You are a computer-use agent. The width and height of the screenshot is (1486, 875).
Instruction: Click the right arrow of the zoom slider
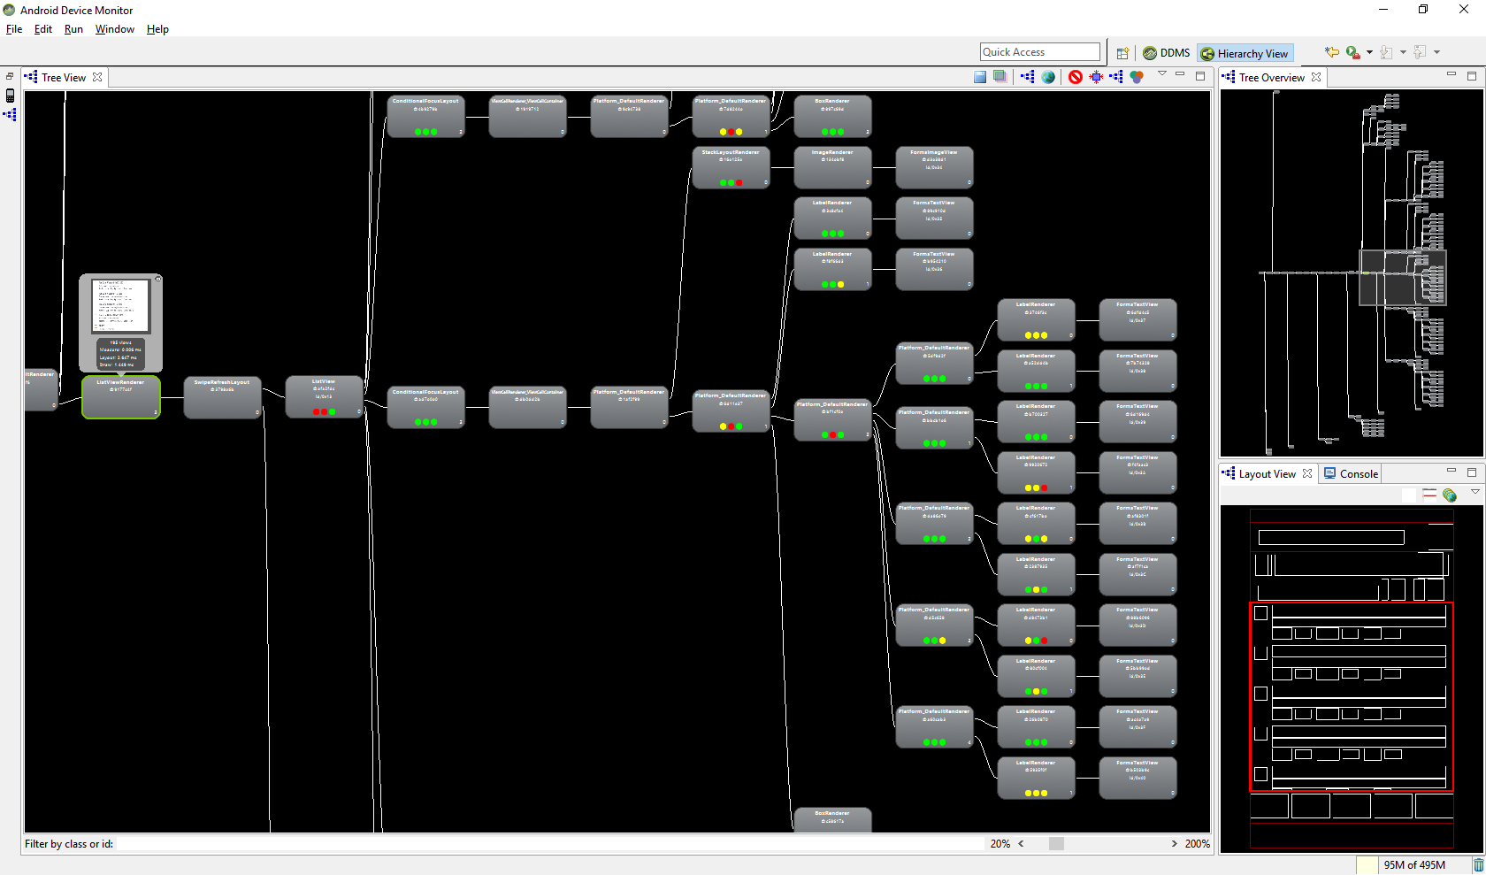point(1175,844)
